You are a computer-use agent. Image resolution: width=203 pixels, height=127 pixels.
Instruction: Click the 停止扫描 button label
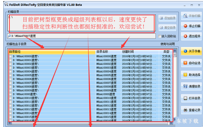click(194, 26)
